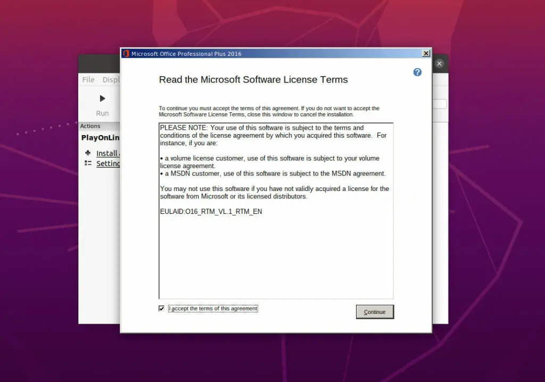
Task: Click the 'Read the Microsoft Software License Terms' heading
Action: tap(253, 79)
